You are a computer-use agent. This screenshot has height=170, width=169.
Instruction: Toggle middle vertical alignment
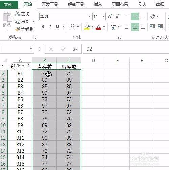(x=135, y=16)
